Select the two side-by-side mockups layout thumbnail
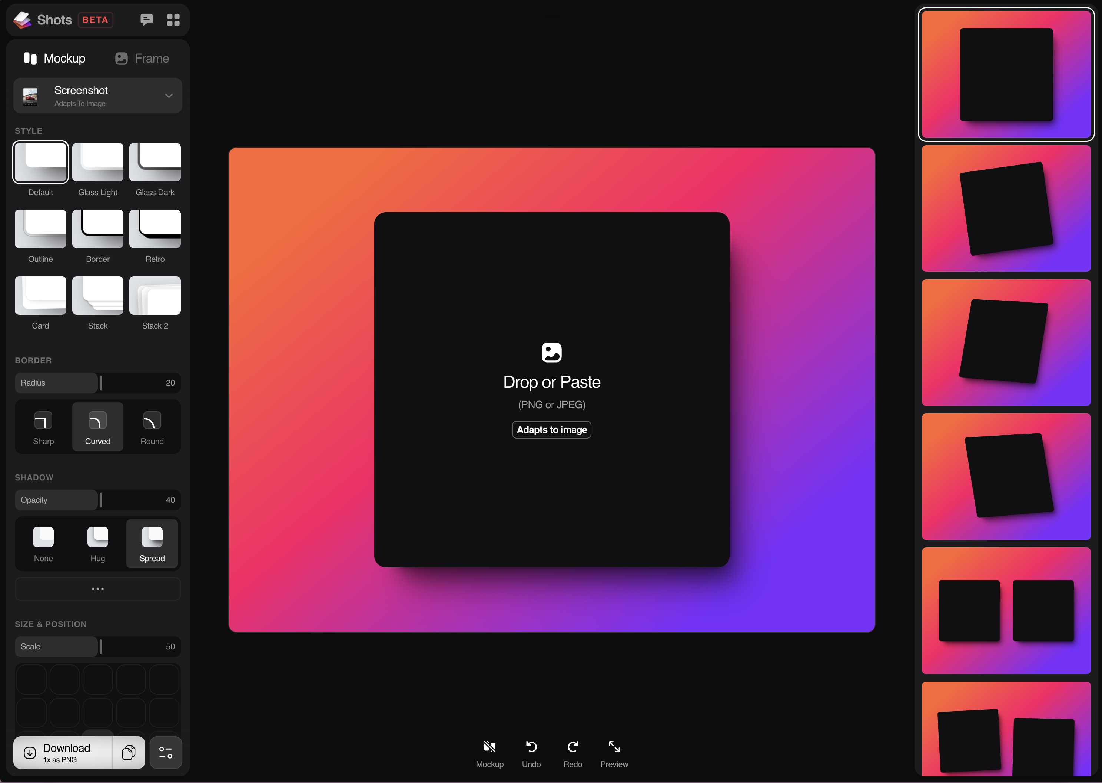1102x783 pixels. click(x=1006, y=610)
